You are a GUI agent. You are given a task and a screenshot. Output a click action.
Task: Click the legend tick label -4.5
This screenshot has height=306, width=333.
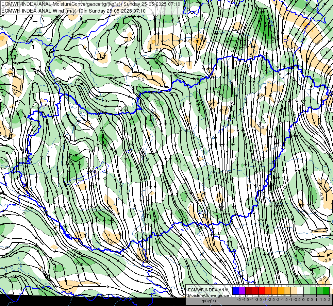tap(245, 300)
